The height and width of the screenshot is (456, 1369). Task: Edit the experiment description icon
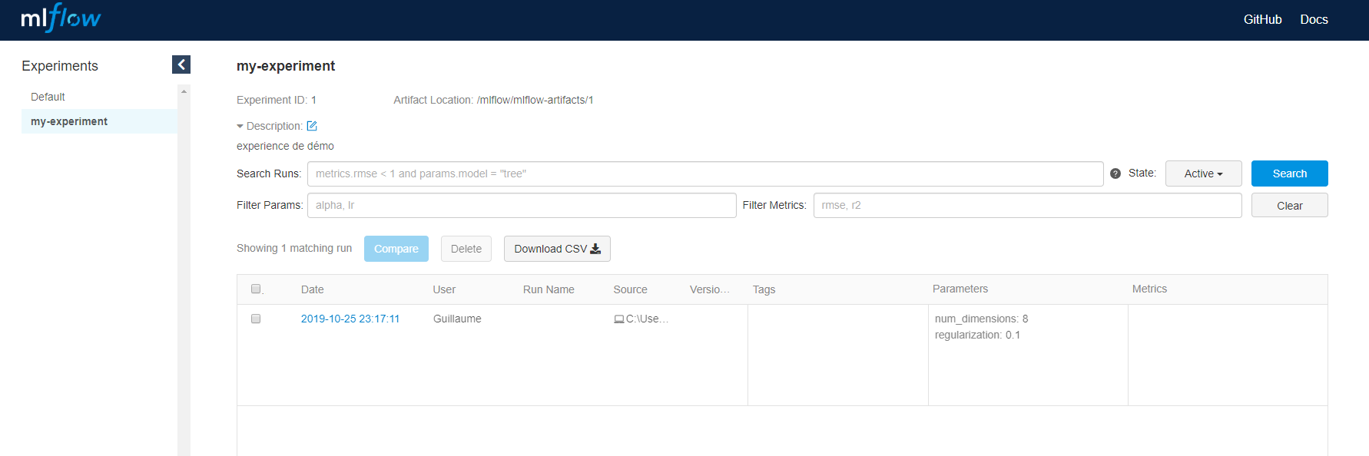[312, 126]
